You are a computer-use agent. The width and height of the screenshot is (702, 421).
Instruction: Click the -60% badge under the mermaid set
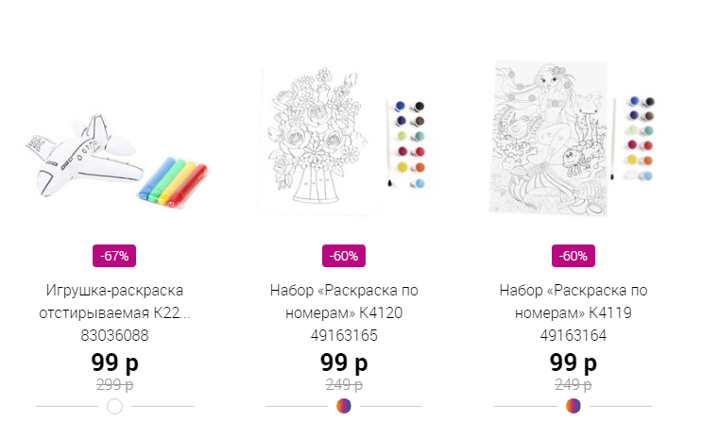tap(573, 256)
